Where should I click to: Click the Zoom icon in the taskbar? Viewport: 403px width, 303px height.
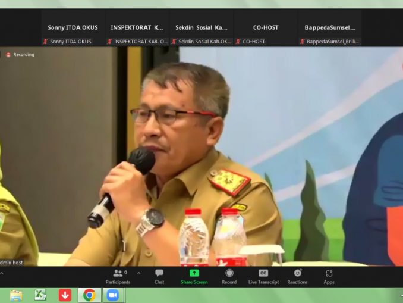coord(112,295)
